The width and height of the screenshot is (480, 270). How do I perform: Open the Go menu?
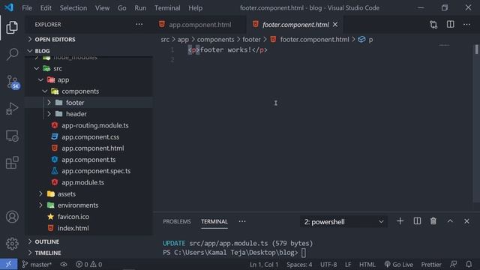click(x=121, y=8)
